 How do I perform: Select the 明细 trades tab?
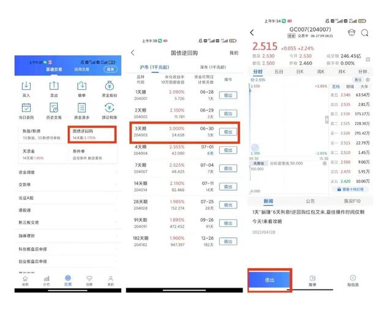click(350, 87)
